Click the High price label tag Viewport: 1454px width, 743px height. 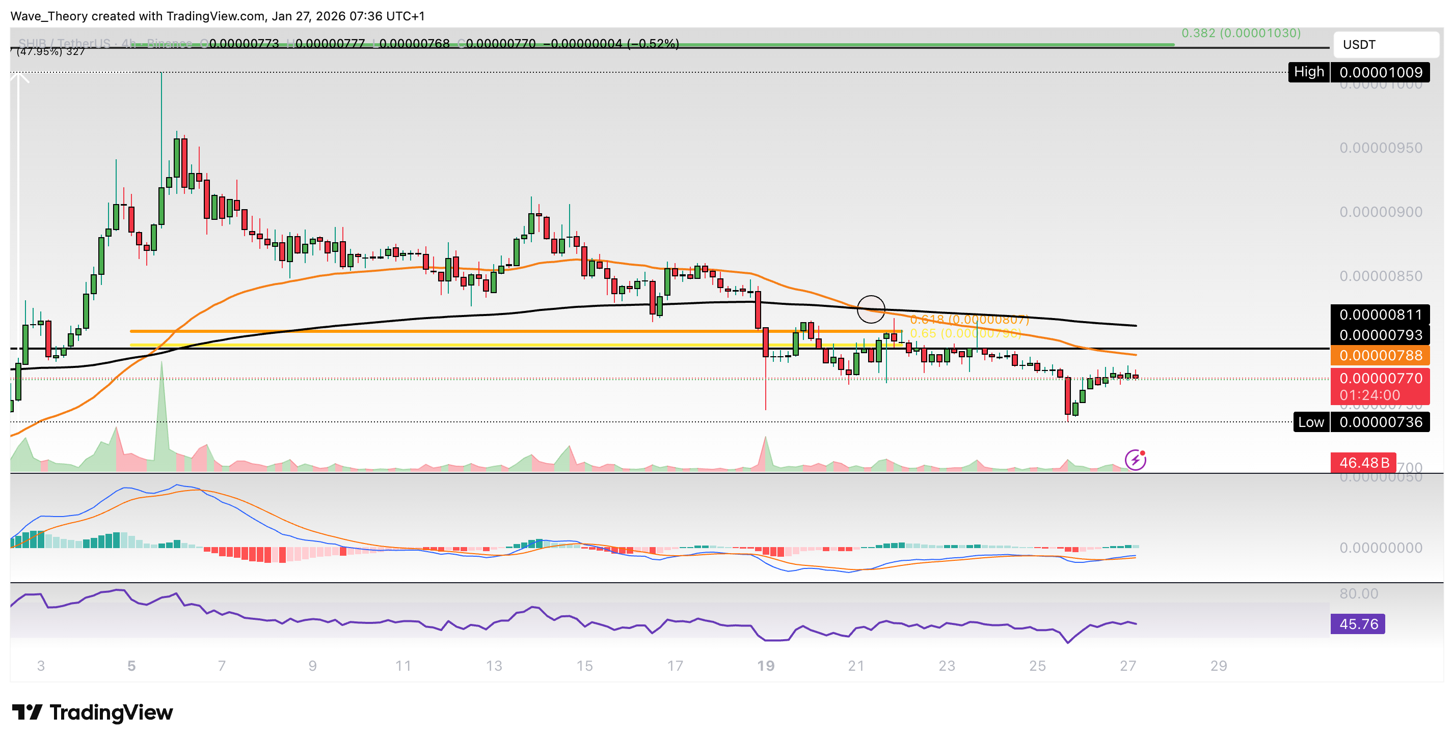coord(1308,72)
